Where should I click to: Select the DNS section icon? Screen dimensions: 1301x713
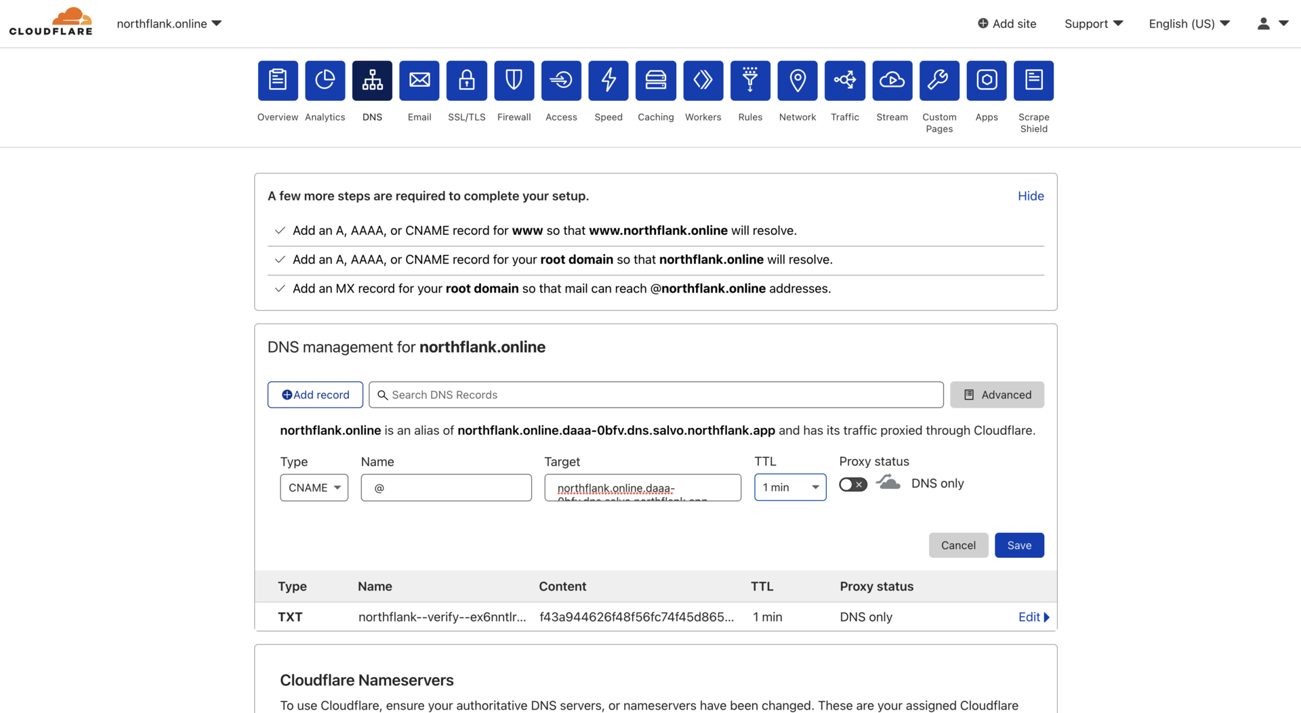pyautogui.click(x=372, y=81)
